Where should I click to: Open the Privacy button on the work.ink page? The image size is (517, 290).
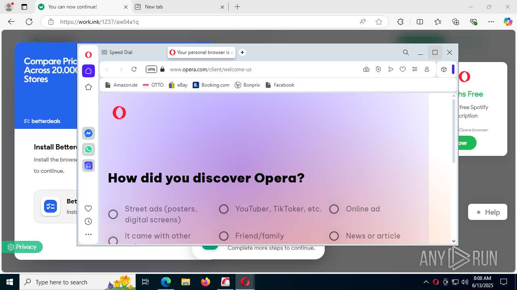pyautogui.click(x=22, y=247)
